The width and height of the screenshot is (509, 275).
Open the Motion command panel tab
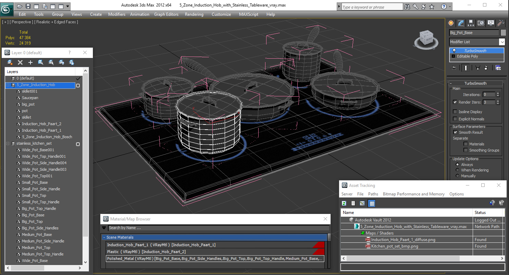coord(481,23)
